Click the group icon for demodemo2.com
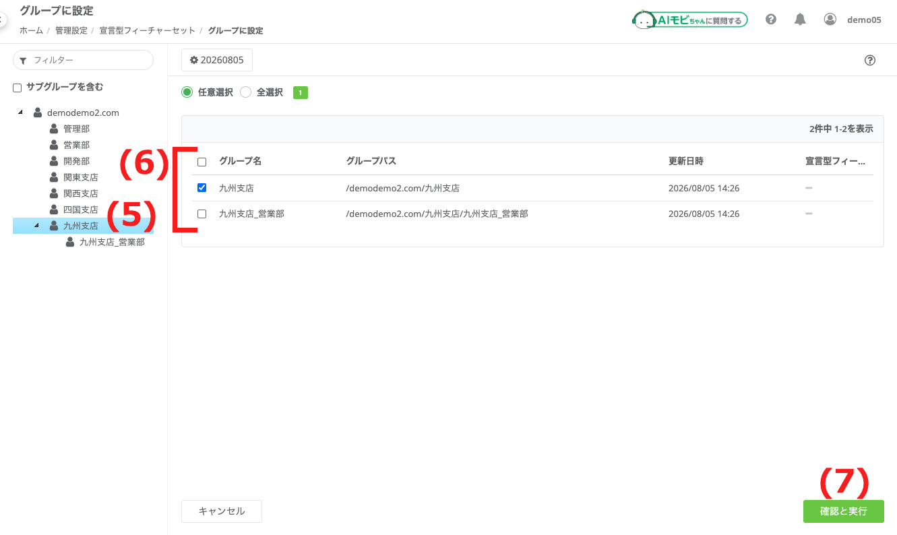 (38, 113)
